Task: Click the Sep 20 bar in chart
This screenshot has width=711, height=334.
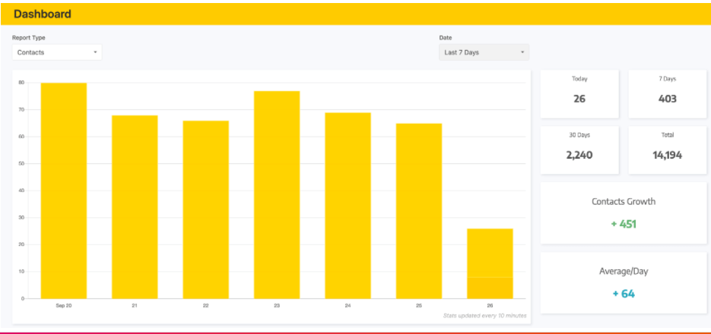Action: [64, 190]
